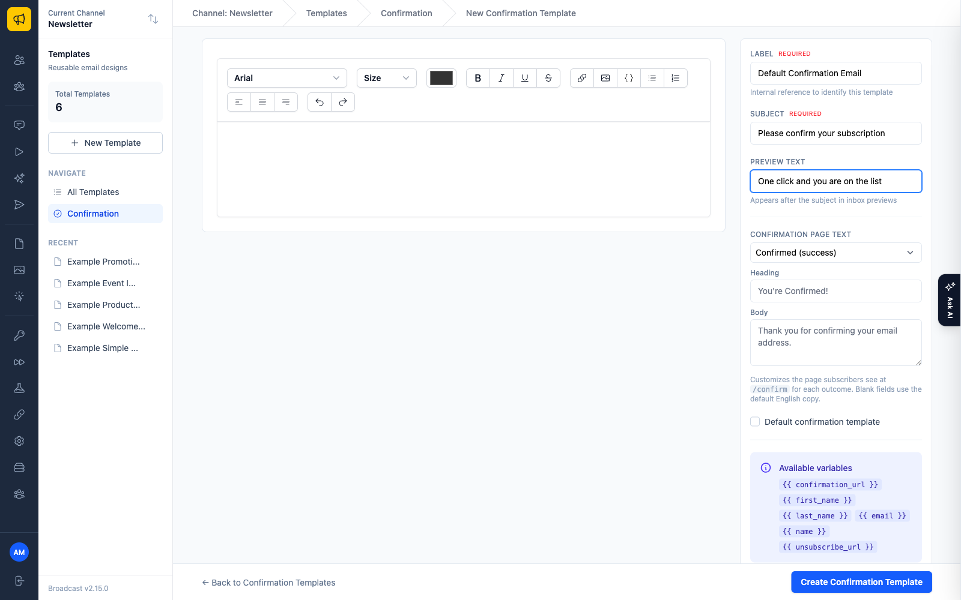Click the Subject input field
The width and height of the screenshot is (961, 600).
836,133
